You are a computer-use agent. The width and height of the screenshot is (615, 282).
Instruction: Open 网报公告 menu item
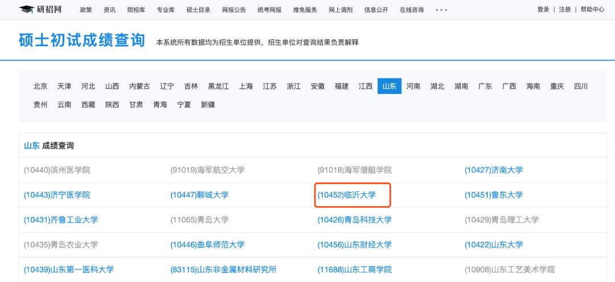pyautogui.click(x=234, y=10)
